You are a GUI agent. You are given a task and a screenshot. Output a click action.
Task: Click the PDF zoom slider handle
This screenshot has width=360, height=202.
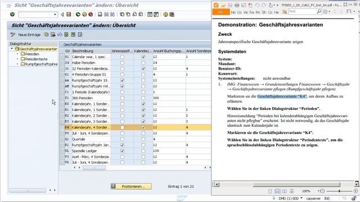tap(339, 191)
